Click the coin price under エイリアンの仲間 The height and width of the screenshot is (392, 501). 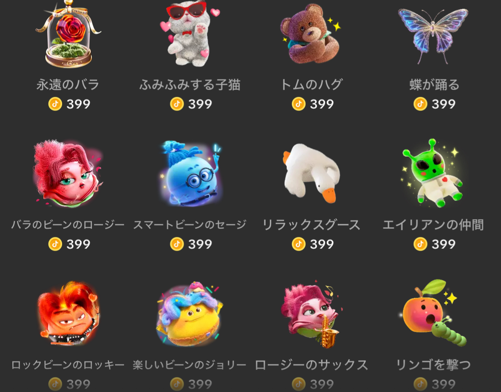tap(434, 244)
